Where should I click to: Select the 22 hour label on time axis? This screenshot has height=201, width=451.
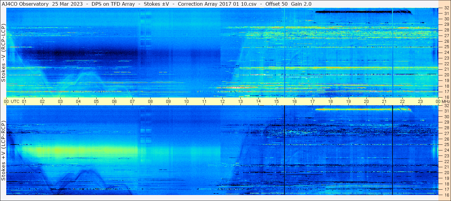tap(402, 101)
